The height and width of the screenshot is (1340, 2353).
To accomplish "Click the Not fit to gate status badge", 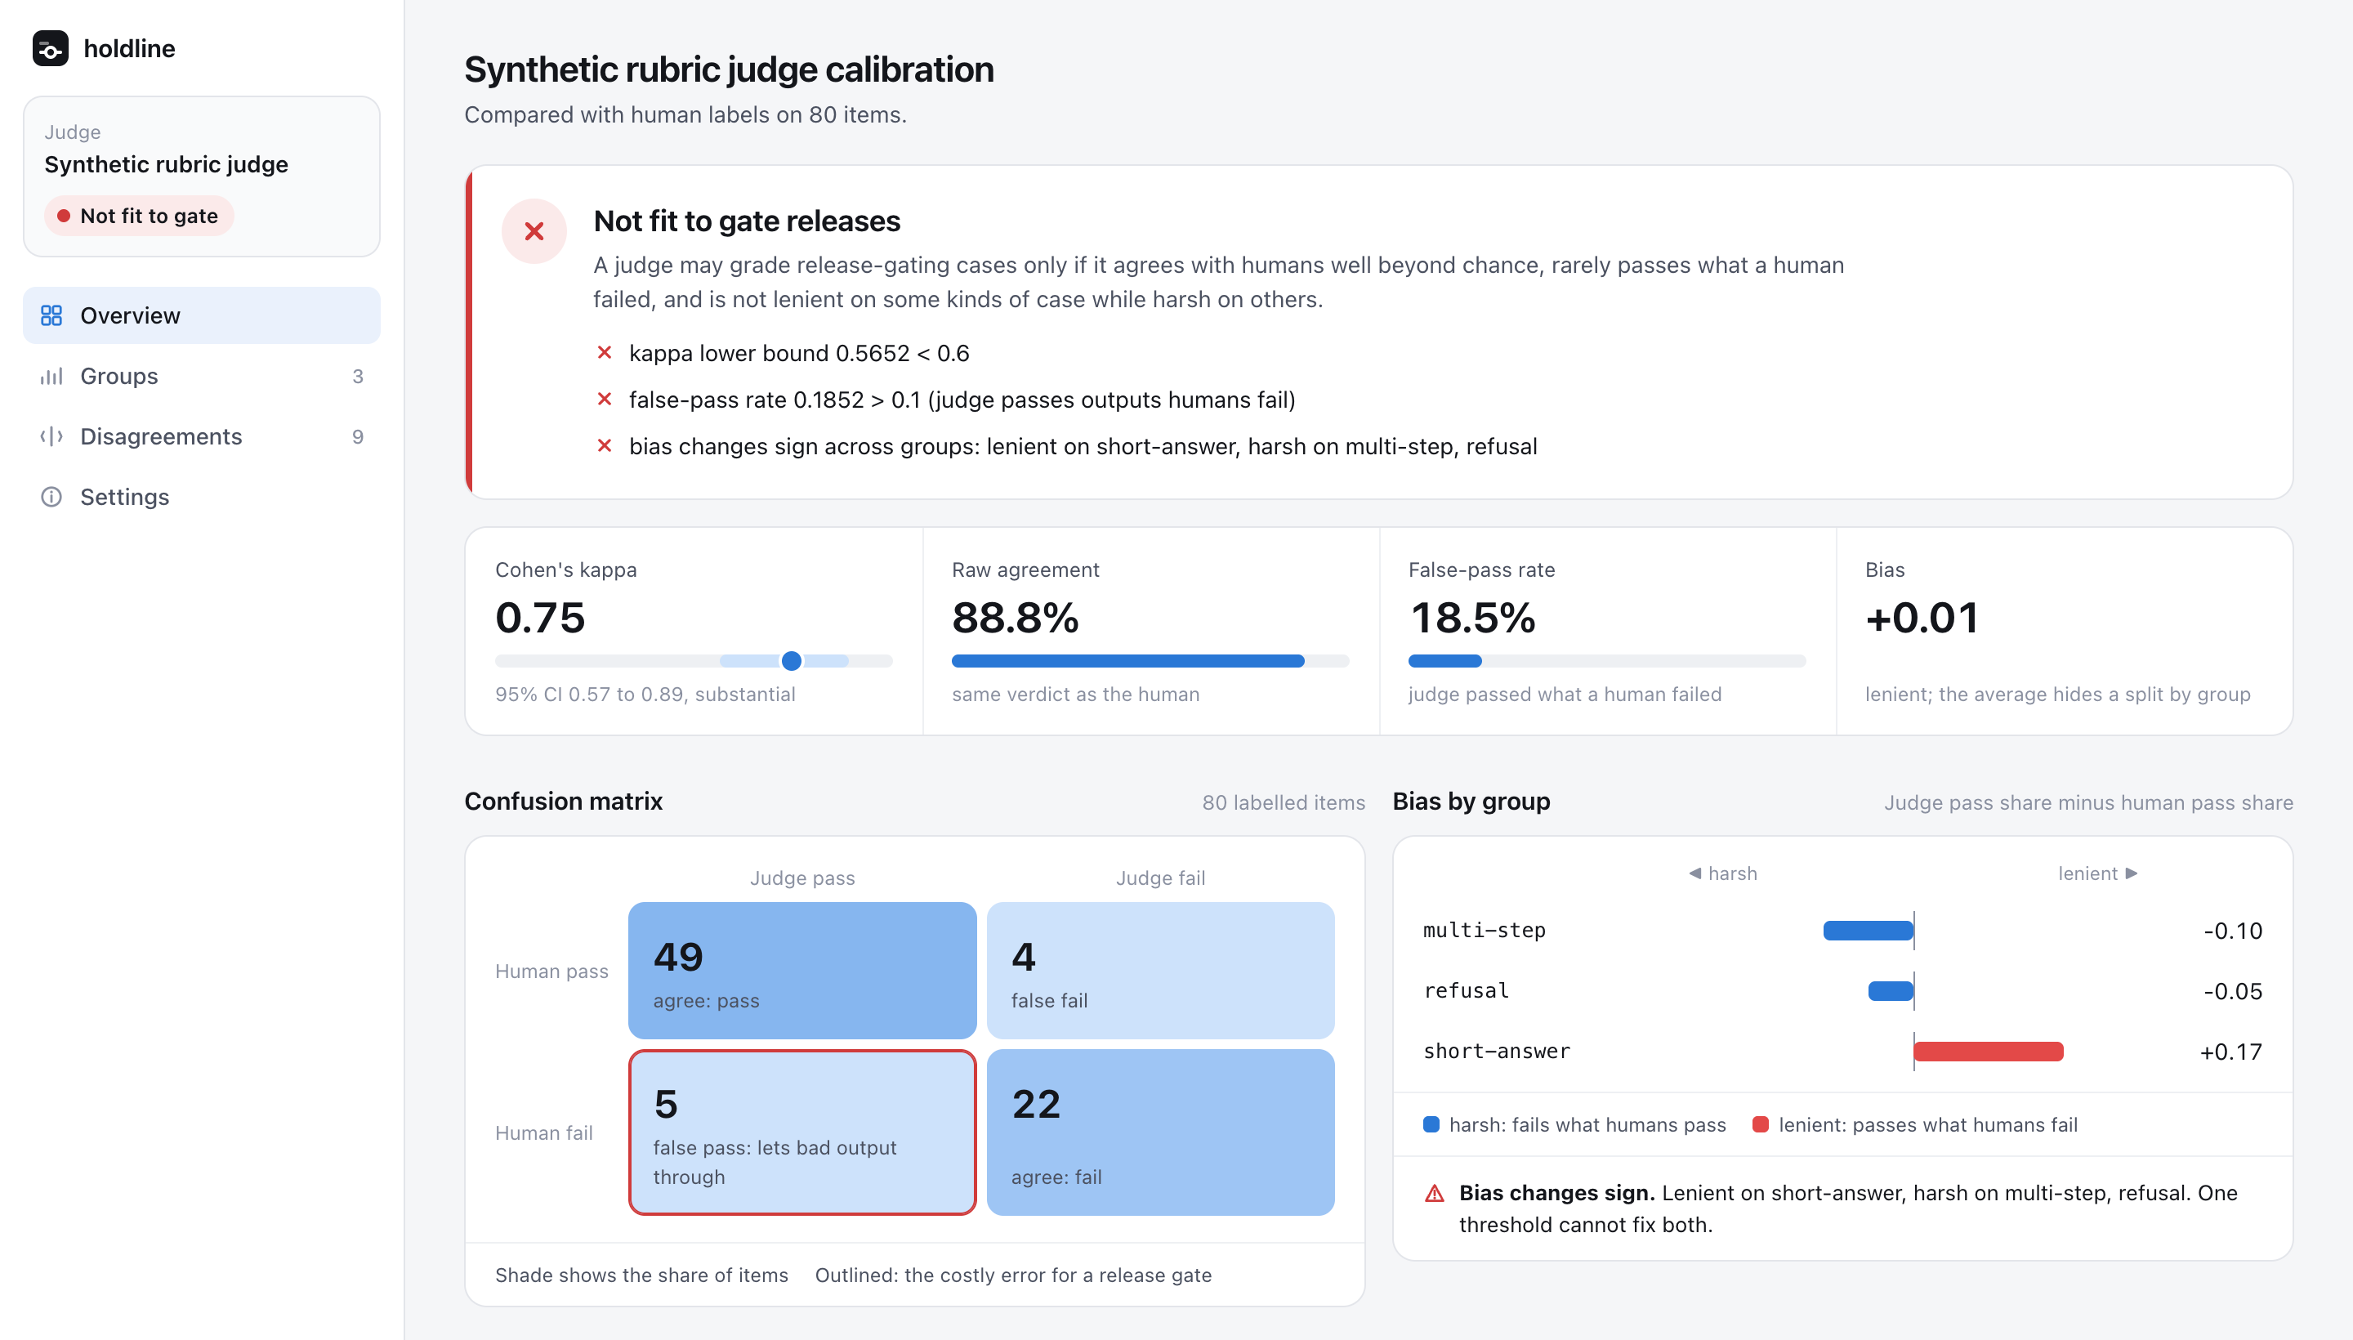I will point(139,217).
